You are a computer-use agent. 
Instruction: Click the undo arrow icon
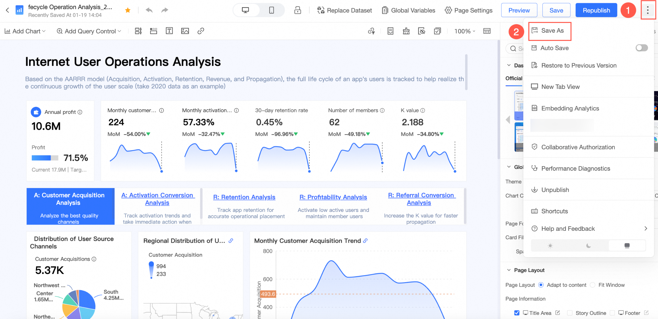coord(149,10)
